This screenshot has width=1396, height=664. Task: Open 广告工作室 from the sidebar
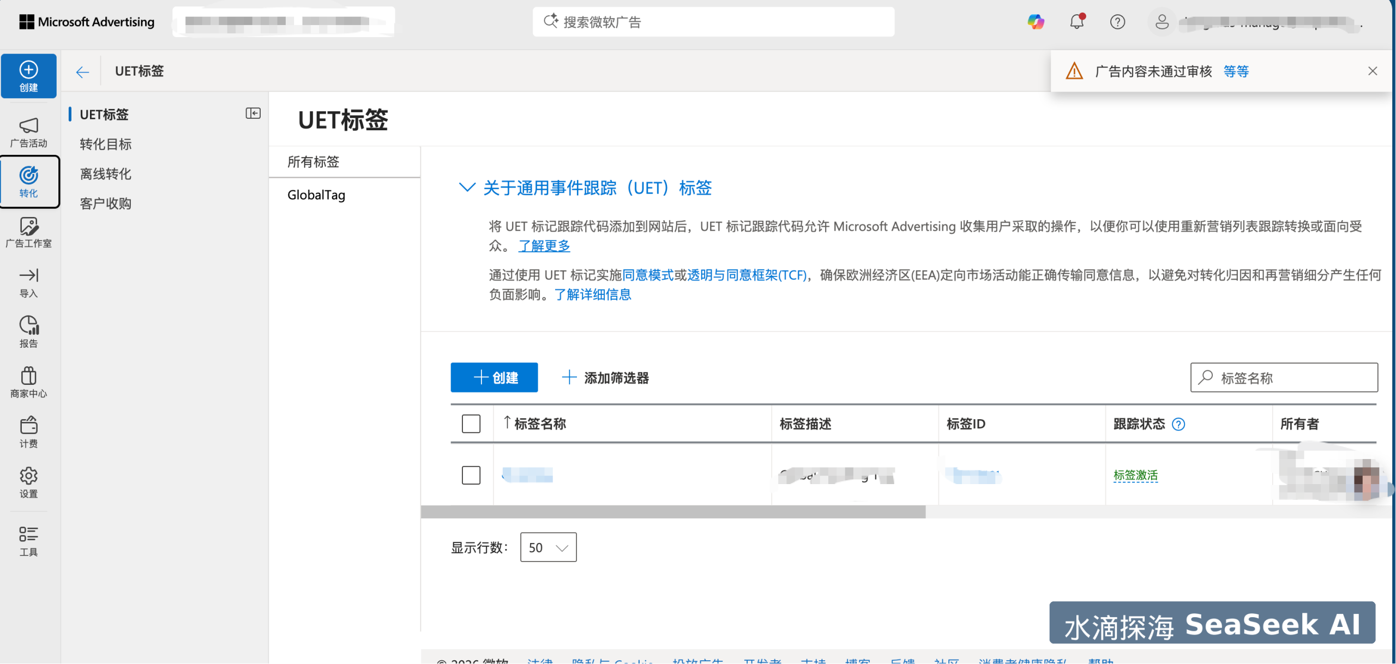(28, 232)
